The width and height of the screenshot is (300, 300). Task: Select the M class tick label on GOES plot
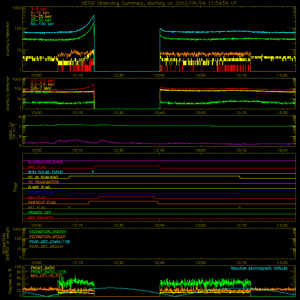pyautogui.click(x=20, y=117)
